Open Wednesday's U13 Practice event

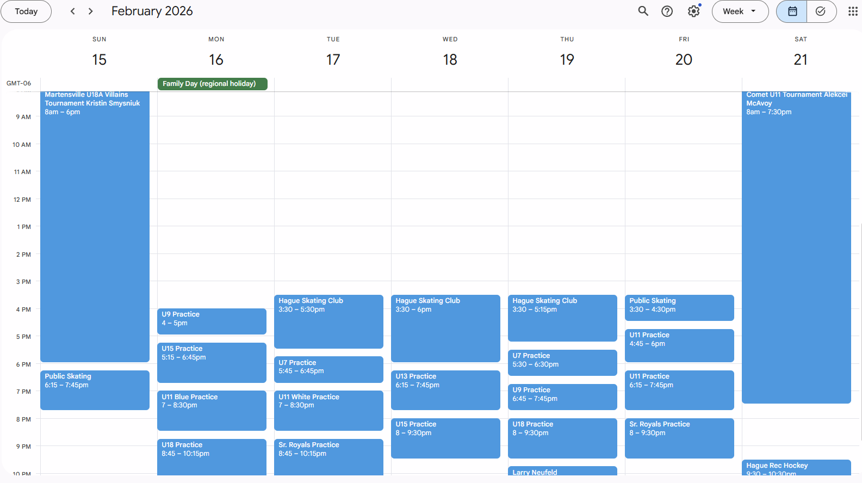click(x=445, y=390)
